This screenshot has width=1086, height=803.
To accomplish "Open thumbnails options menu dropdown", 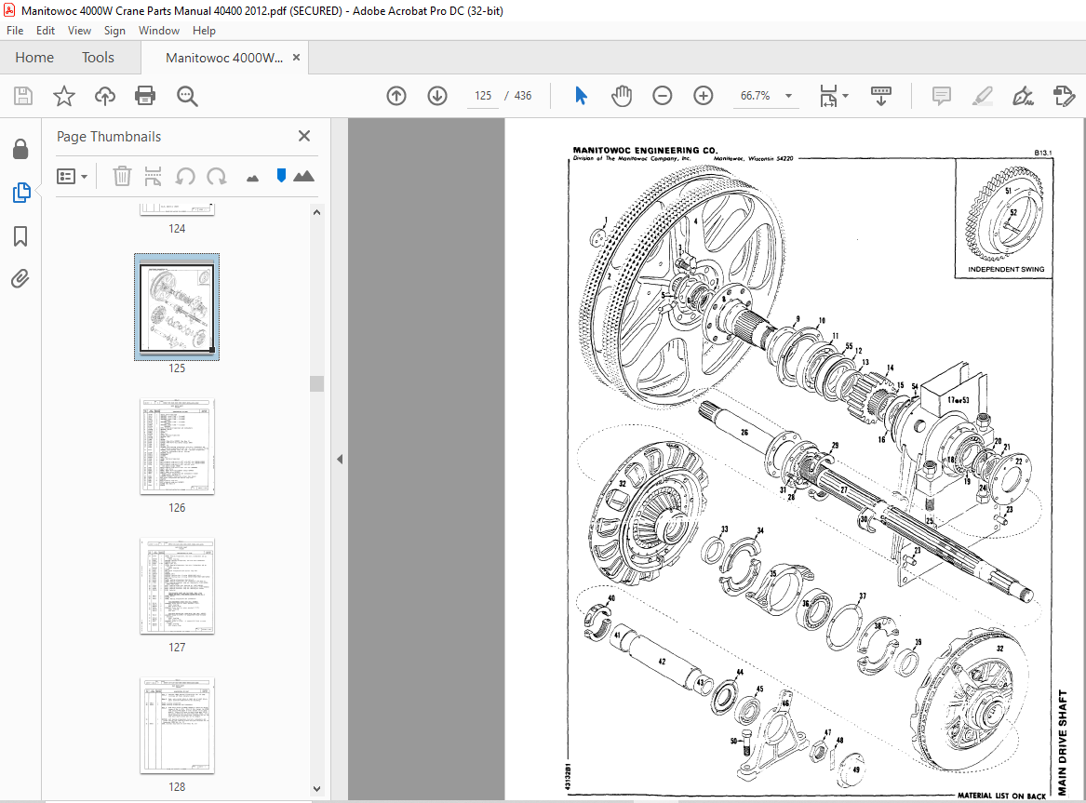I will coord(72,177).
